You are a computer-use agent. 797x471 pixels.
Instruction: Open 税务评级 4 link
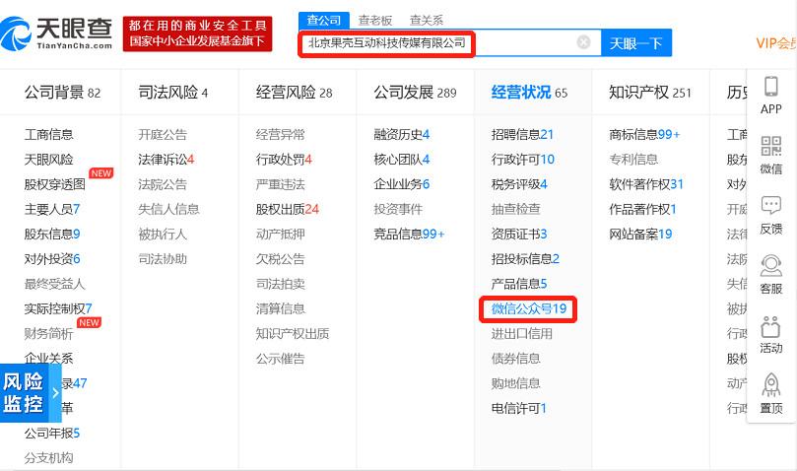pos(519,184)
